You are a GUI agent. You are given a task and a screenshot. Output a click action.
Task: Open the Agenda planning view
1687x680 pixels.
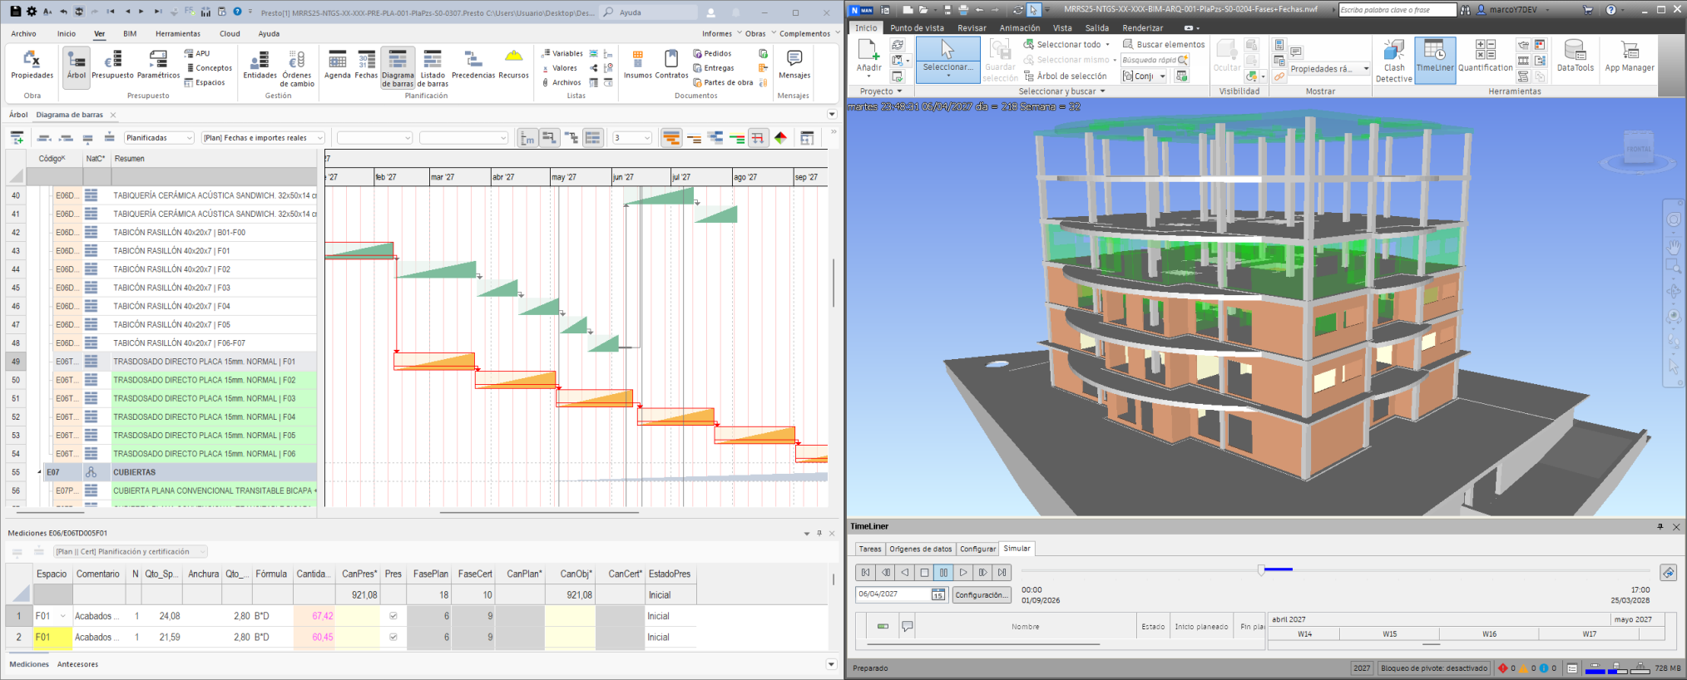point(337,66)
